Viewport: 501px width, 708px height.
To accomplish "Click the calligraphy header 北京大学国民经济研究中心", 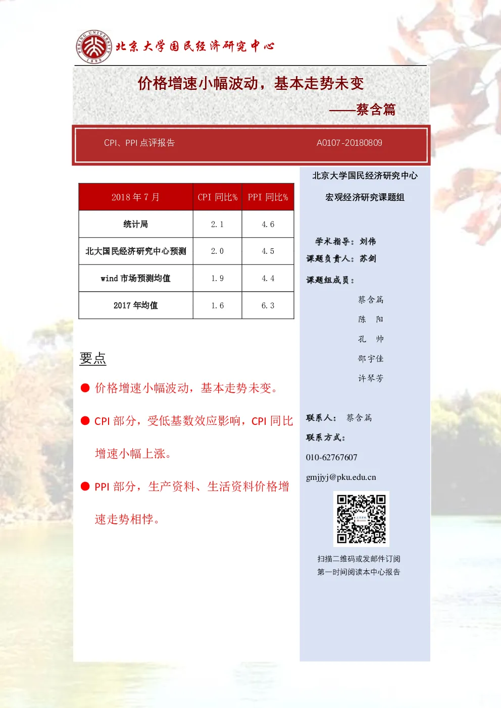I will (195, 46).
